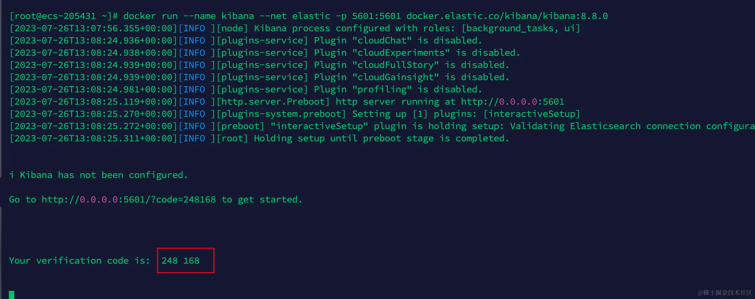The width and height of the screenshot is (755, 299).
Task: Click the docker run command line
Action: click(x=309, y=16)
